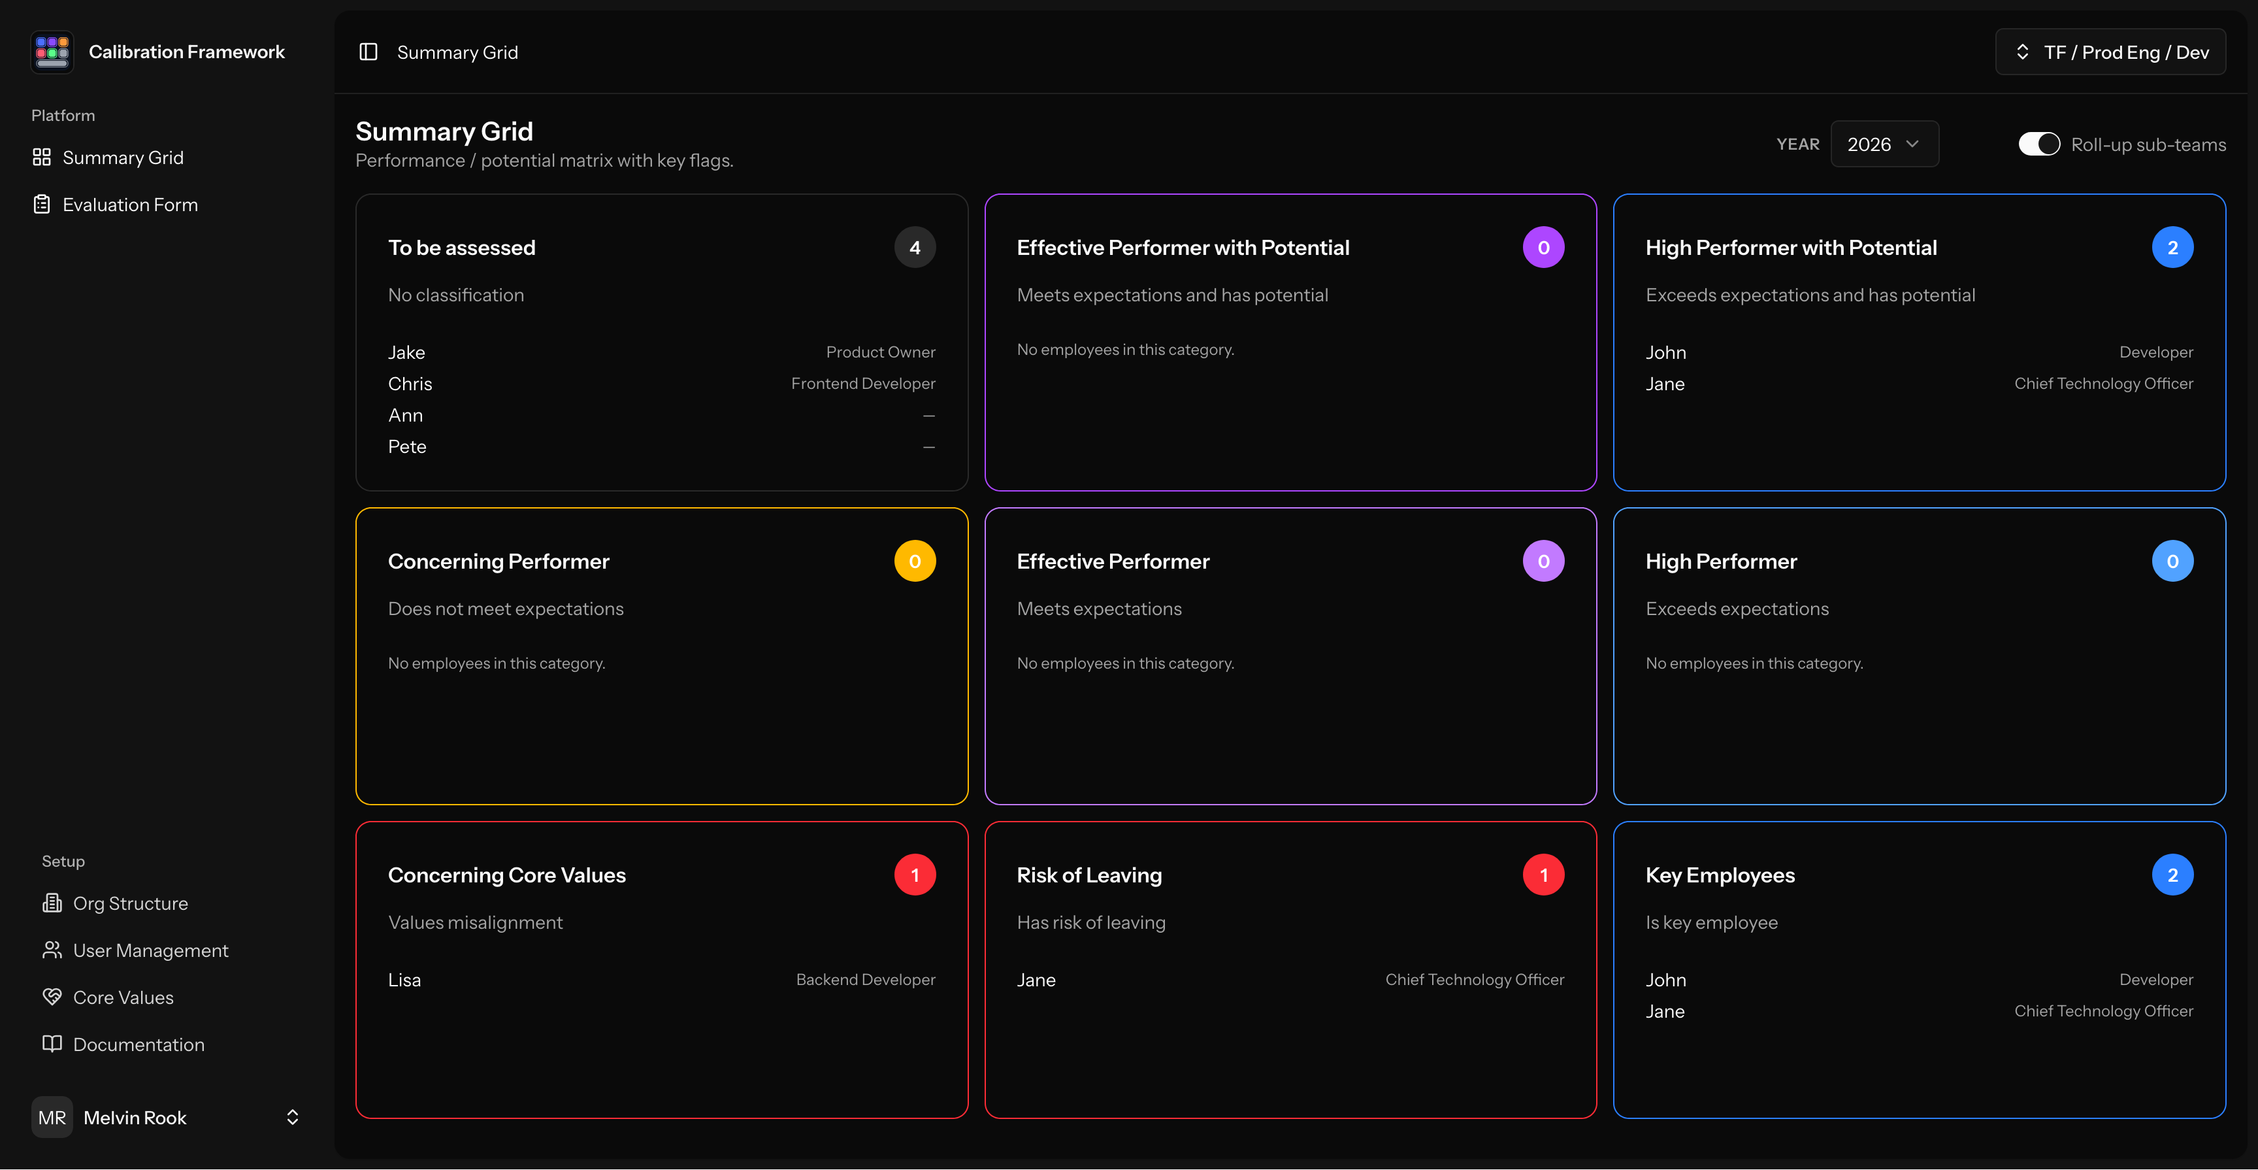2258x1170 pixels.
Task: Open the 2026 year dropdown
Action: click(1884, 144)
